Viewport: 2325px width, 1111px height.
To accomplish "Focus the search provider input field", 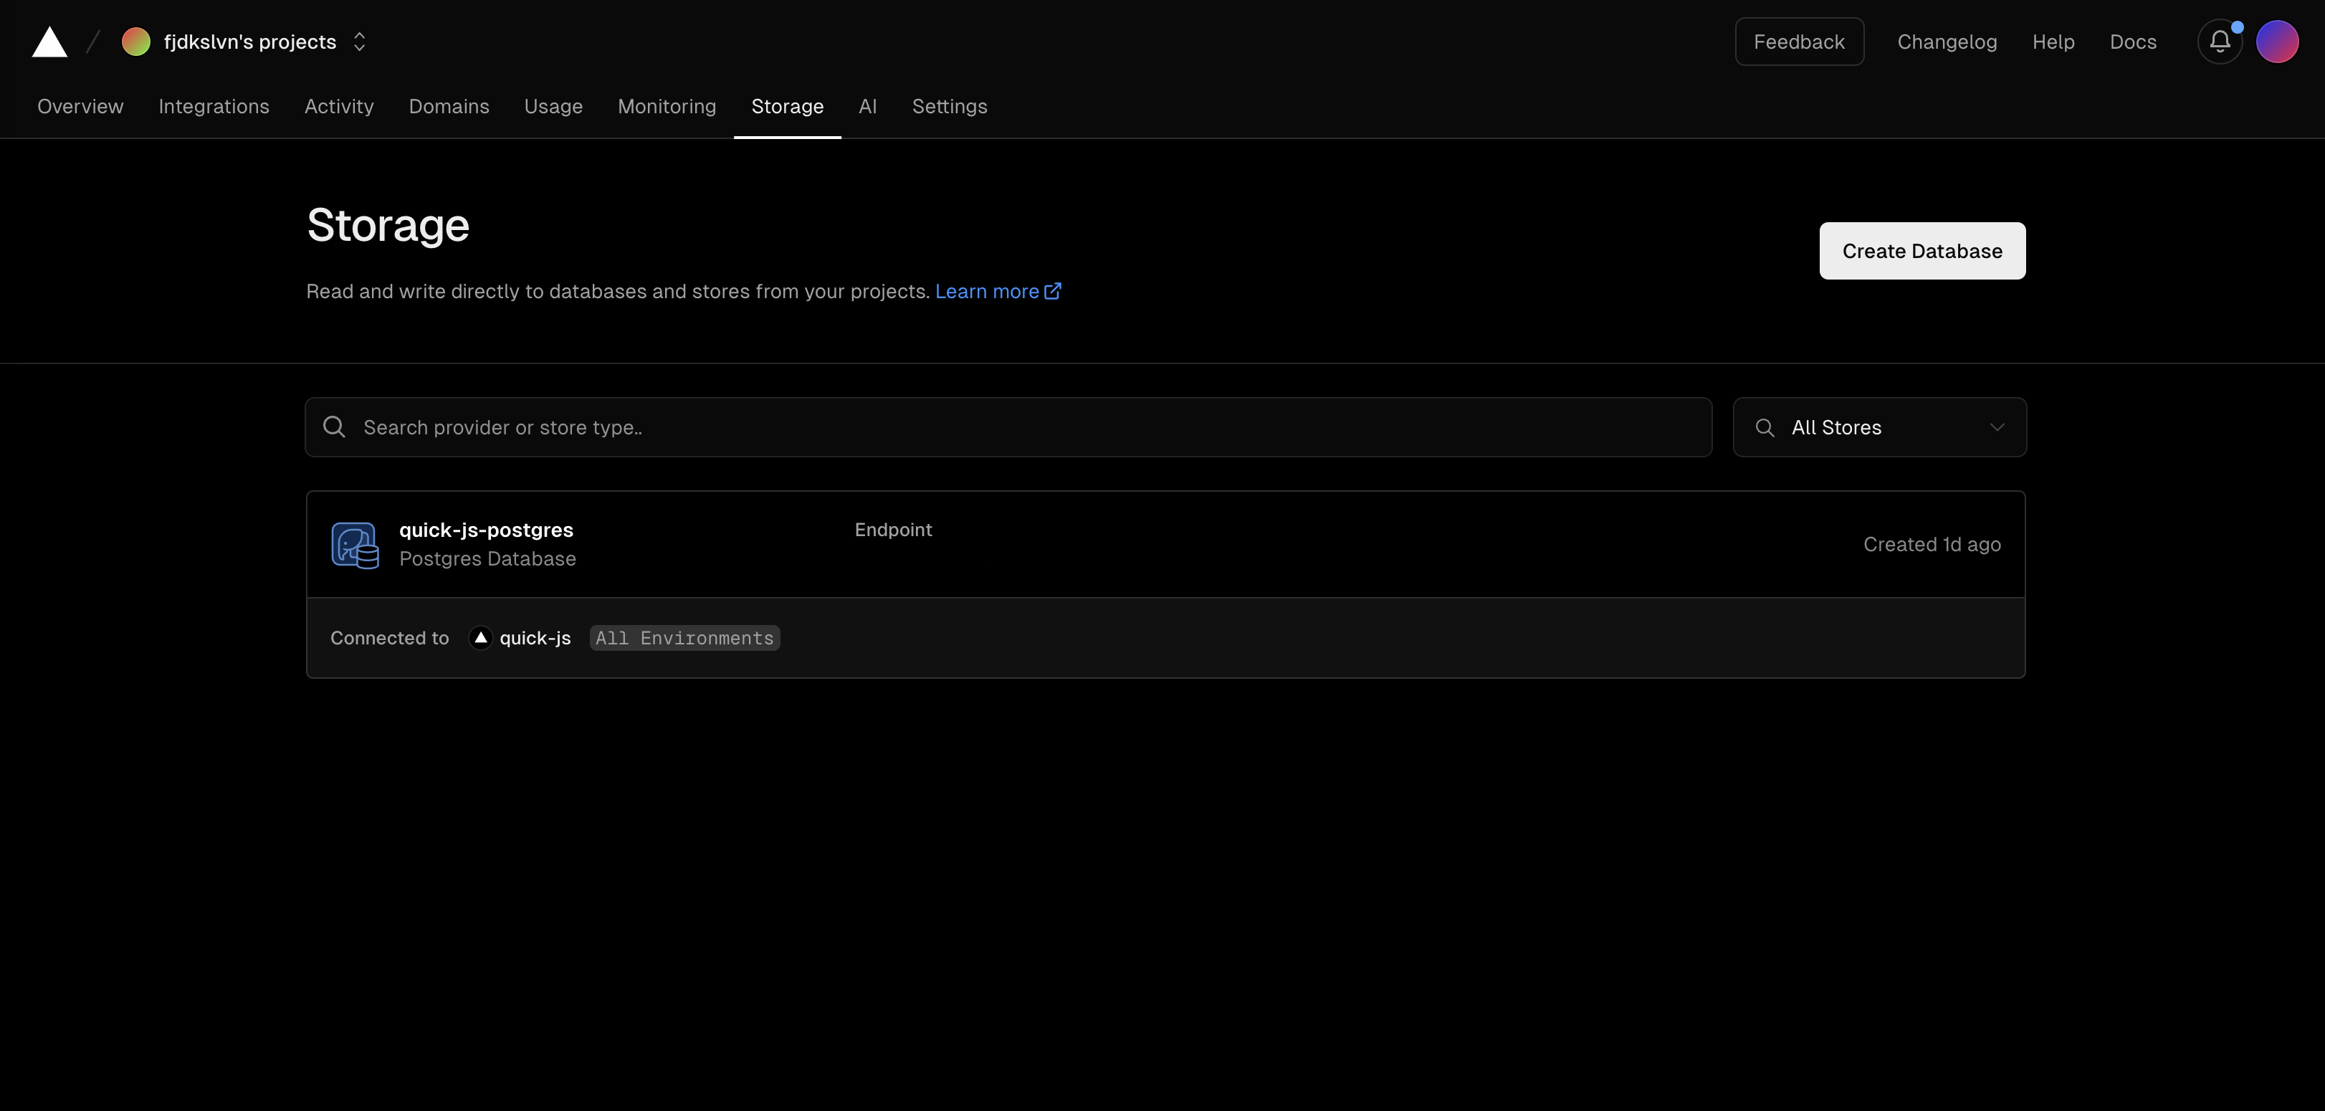I will tap(1029, 427).
